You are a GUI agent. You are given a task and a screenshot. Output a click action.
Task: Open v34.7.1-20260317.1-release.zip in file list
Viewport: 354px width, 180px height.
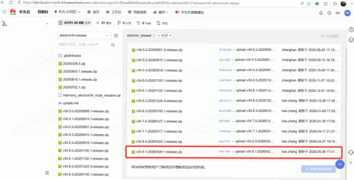pos(159,132)
